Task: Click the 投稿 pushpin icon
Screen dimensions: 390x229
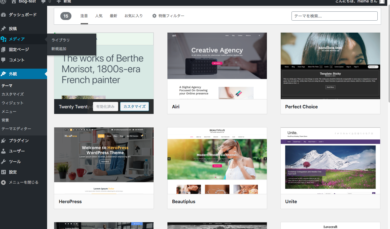Action: pos(3,29)
